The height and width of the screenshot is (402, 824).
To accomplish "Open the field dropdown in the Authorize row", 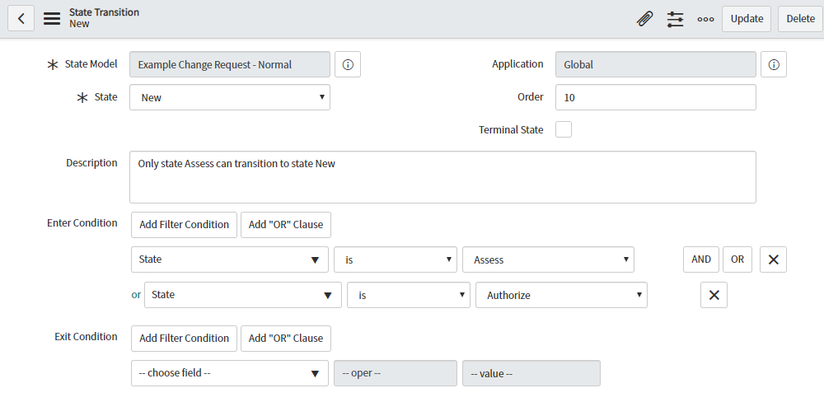I will point(243,295).
